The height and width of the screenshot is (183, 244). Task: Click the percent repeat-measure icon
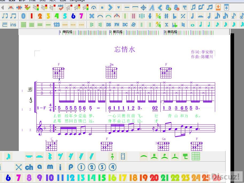coord(183,16)
